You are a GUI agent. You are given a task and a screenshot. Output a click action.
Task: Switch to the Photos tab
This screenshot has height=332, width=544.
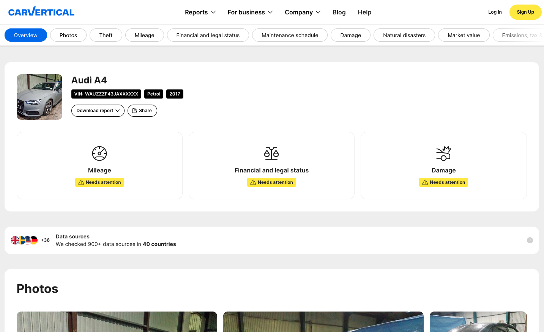pyautogui.click(x=68, y=35)
